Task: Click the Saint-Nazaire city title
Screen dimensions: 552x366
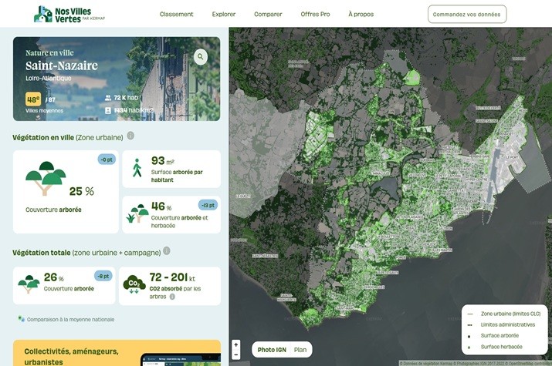Action: pyautogui.click(x=62, y=65)
